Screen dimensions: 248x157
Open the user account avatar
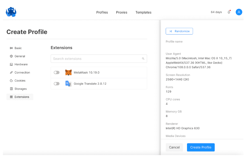click(239, 12)
